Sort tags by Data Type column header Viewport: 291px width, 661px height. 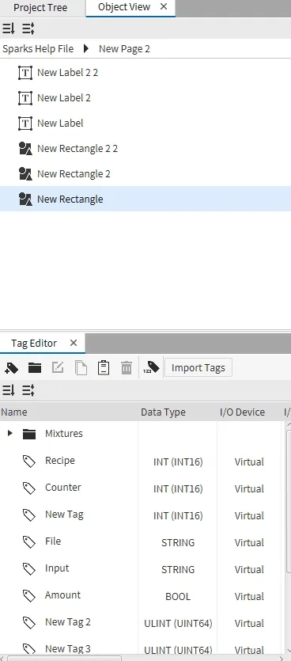click(163, 412)
